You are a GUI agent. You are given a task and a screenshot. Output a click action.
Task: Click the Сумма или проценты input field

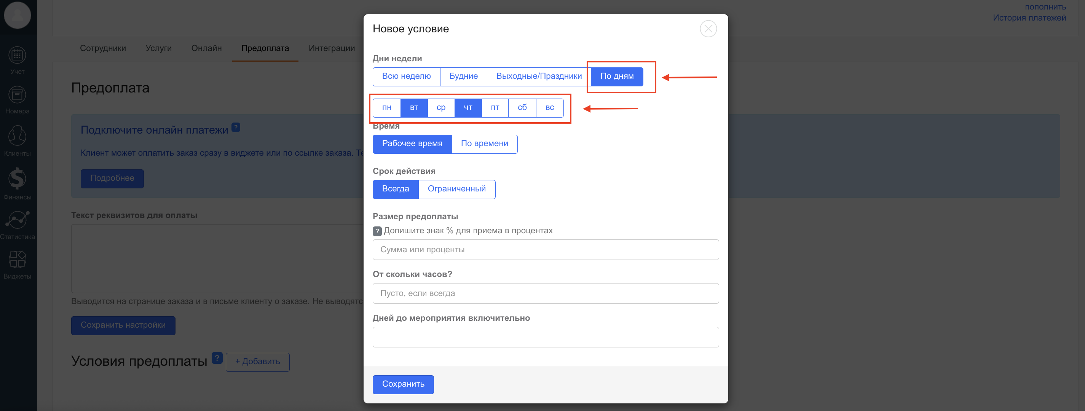tap(546, 250)
